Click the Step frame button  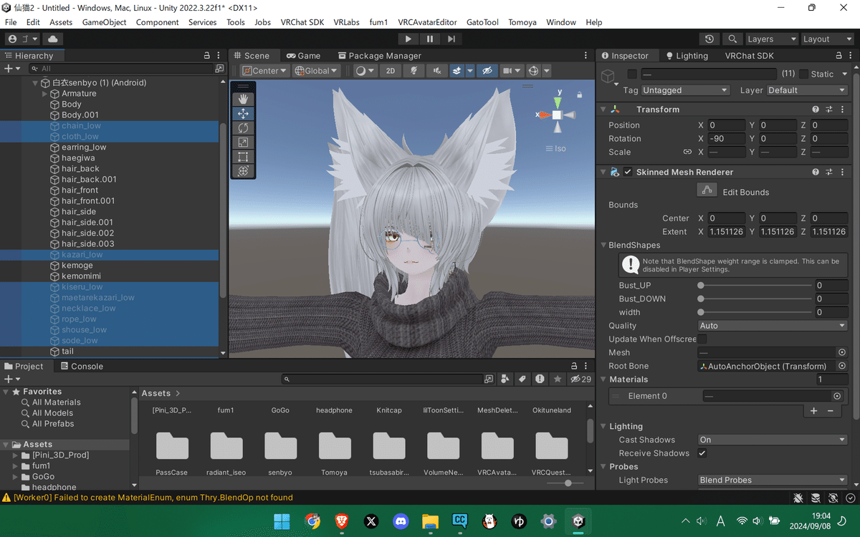click(451, 39)
